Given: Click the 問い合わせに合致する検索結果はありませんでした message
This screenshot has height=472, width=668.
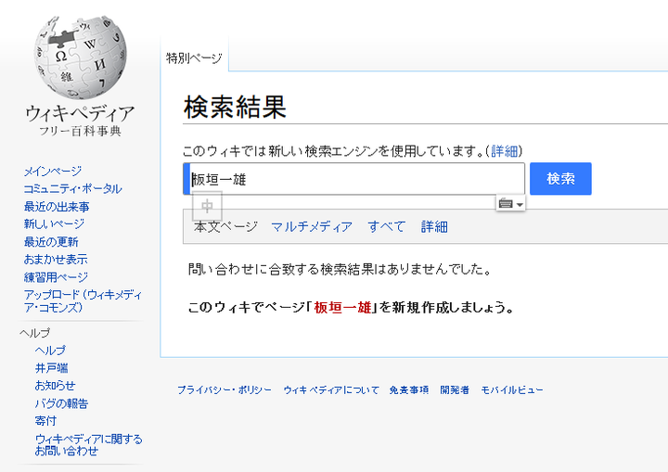Looking at the screenshot, I should pyautogui.click(x=340, y=269).
